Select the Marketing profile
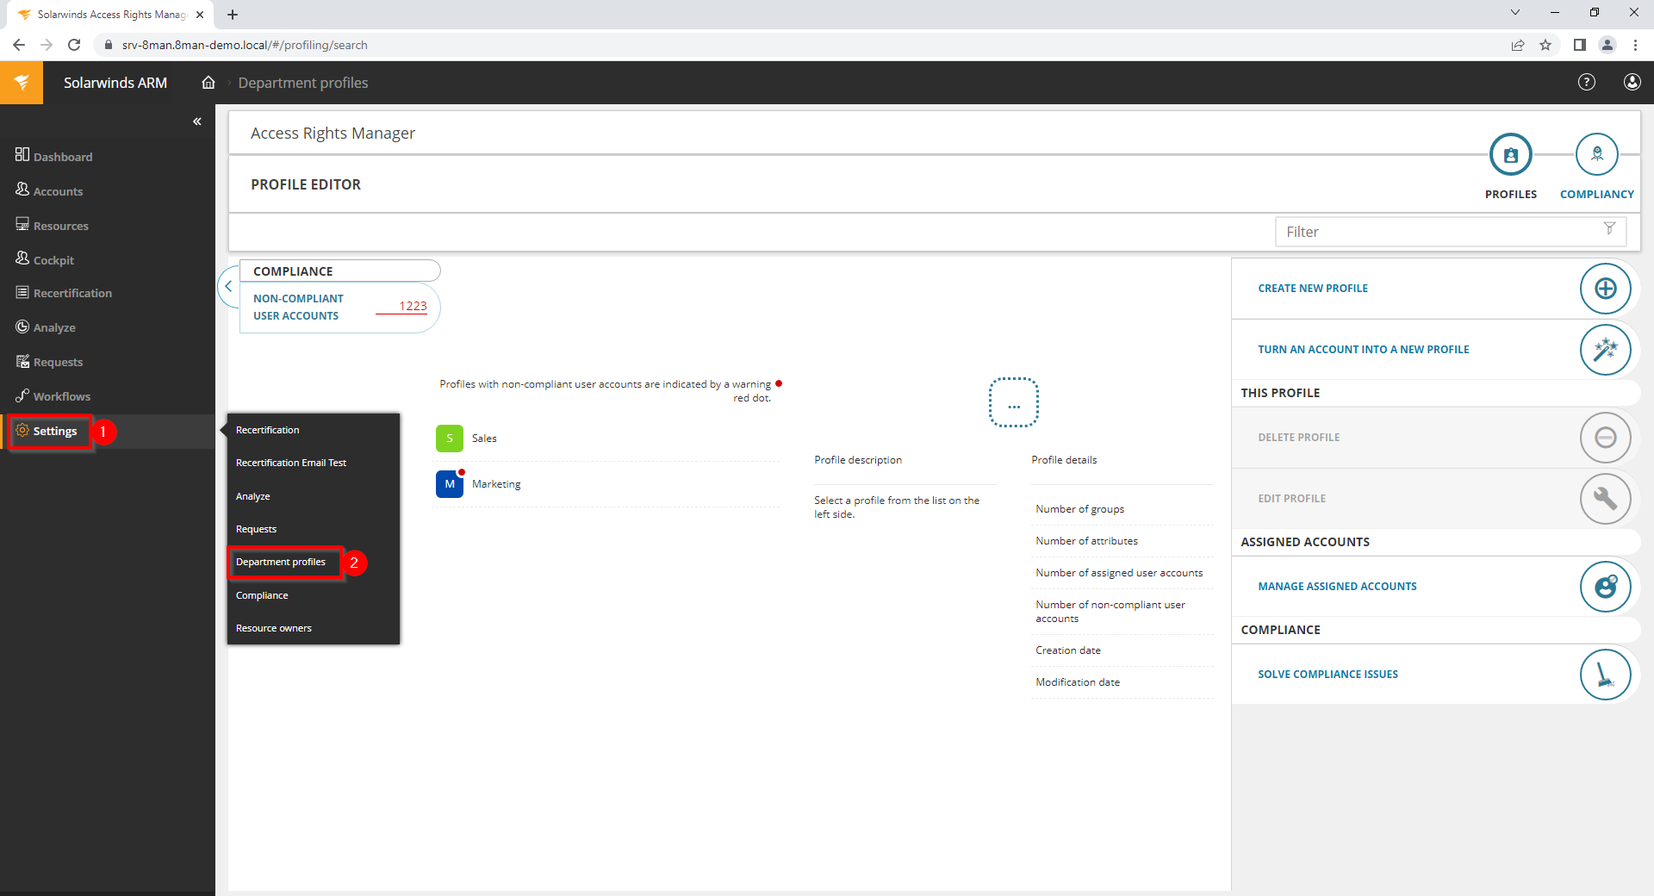Screen dimensions: 1654x896 [495, 484]
